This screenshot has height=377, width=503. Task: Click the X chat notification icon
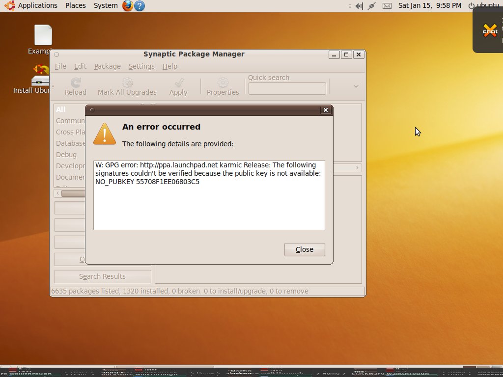click(x=490, y=30)
